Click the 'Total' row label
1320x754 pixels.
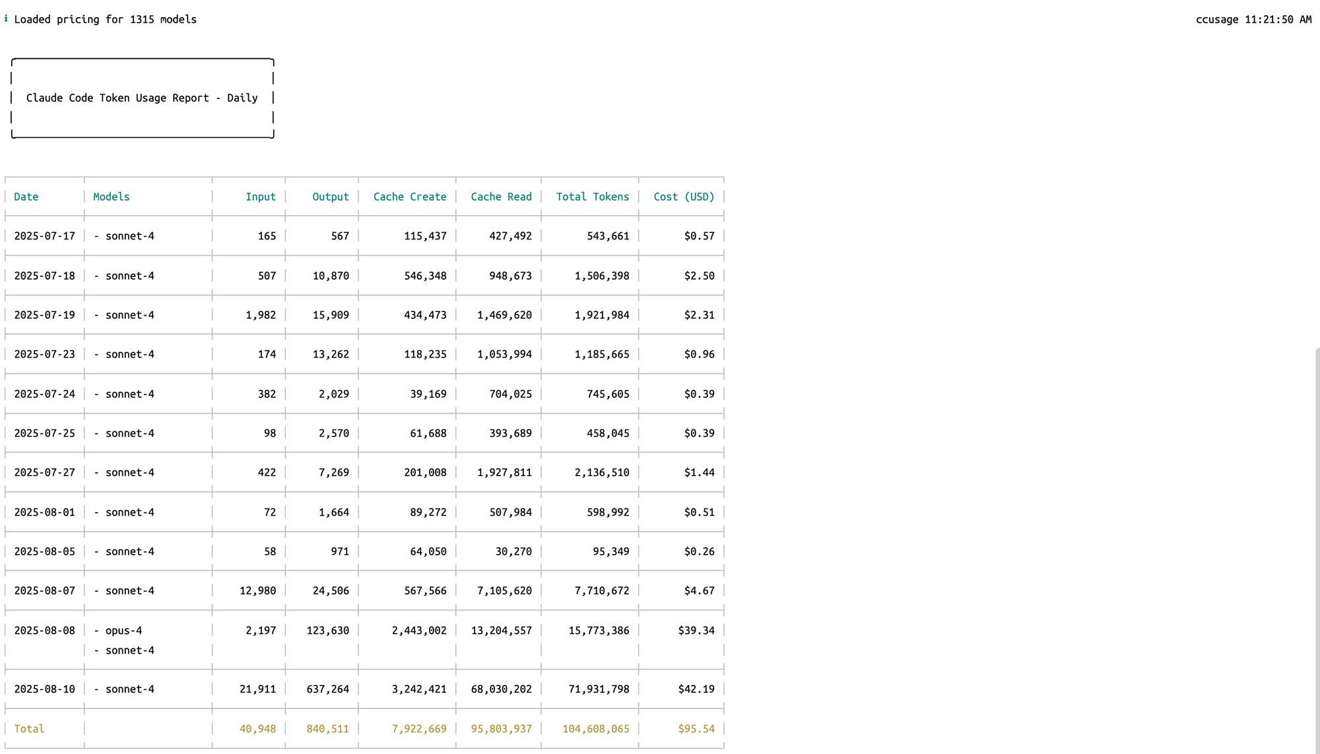pyautogui.click(x=29, y=728)
